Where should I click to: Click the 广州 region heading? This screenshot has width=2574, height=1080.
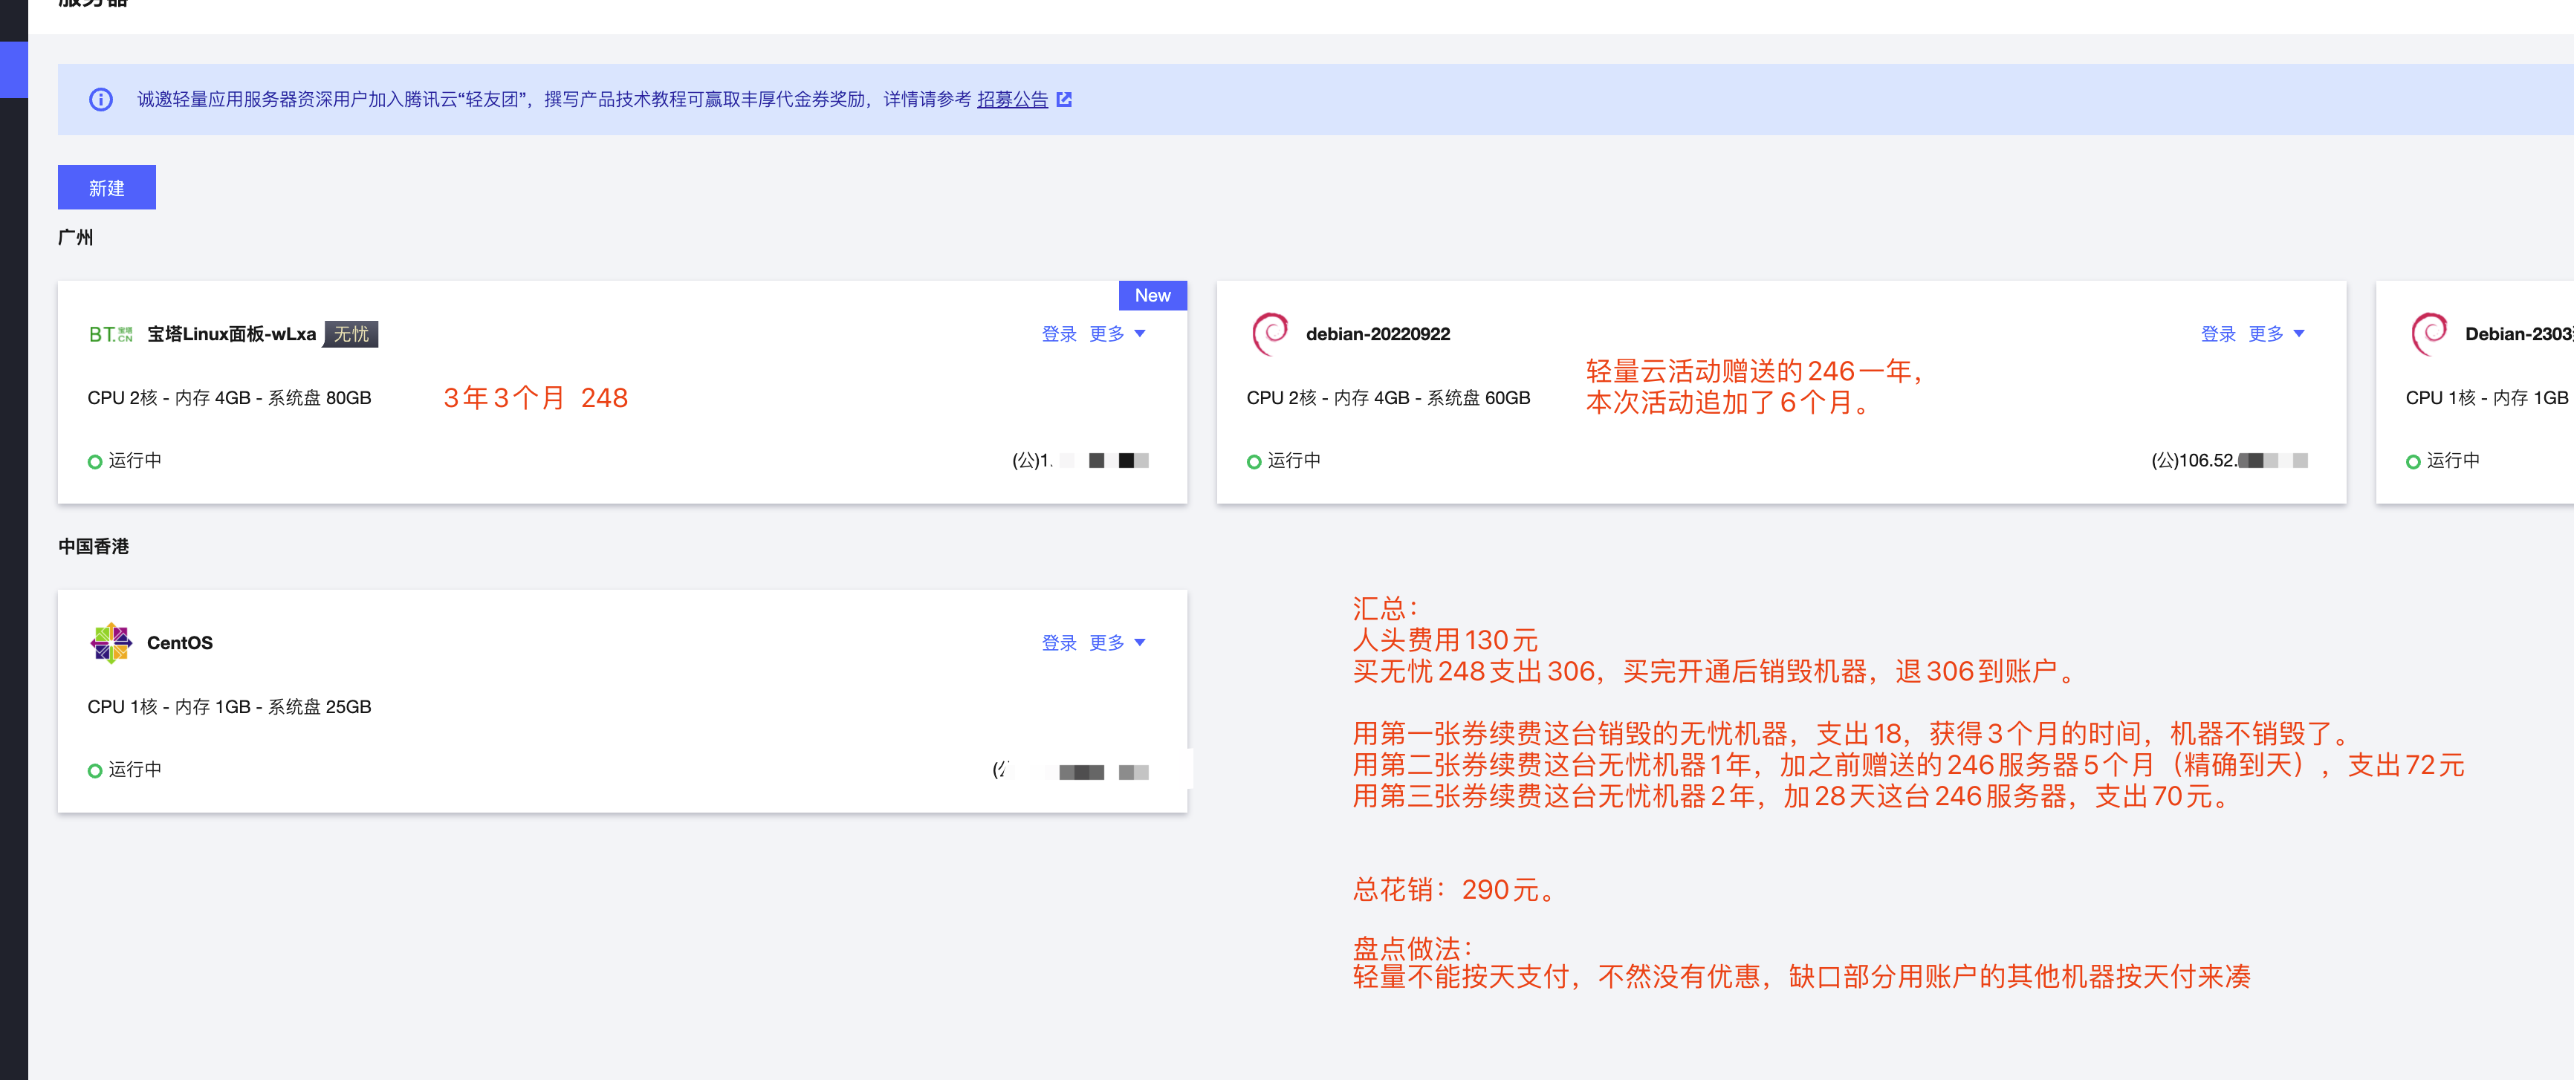click(76, 238)
